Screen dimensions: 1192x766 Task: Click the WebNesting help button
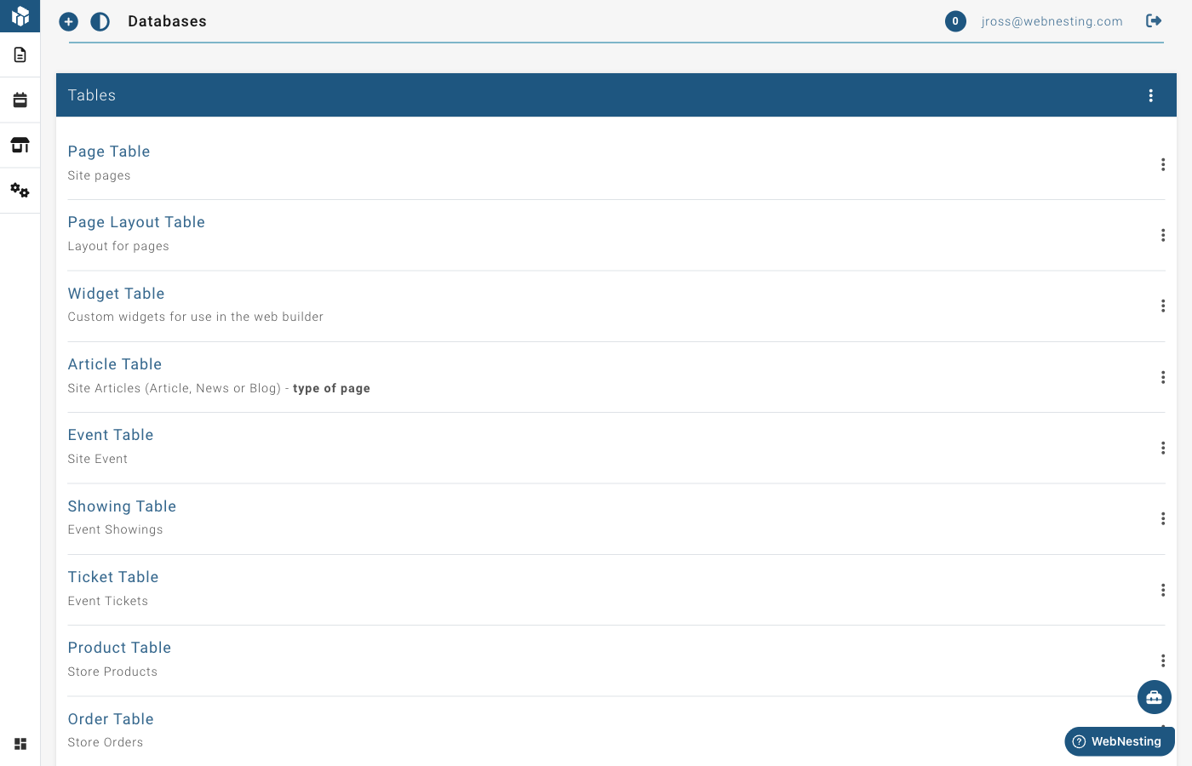pyautogui.click(x=1119, y=741)
